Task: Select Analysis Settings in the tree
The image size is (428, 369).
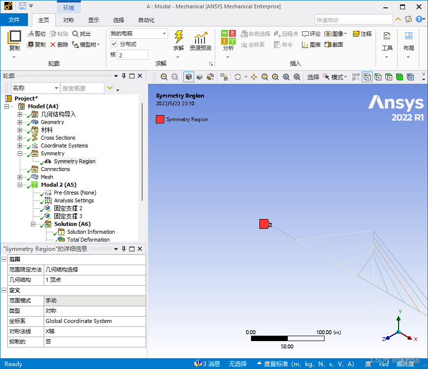Action: [74, 200]
